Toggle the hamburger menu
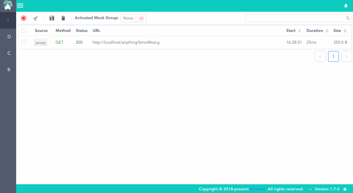Image resolution: width=353 pixels, height=193 pixels. pos(20,6)
